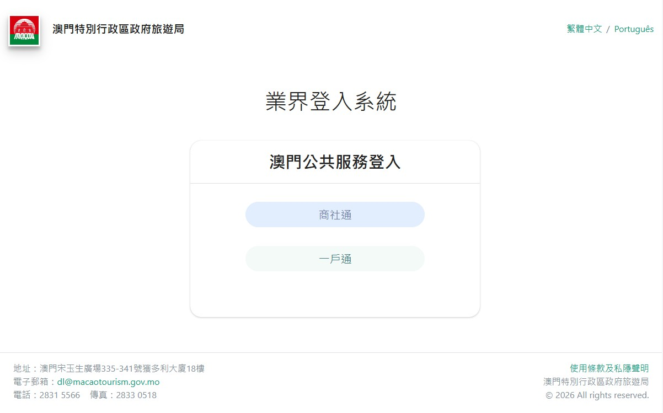Click the phone number 2831 5566

[x=59, y=395]
